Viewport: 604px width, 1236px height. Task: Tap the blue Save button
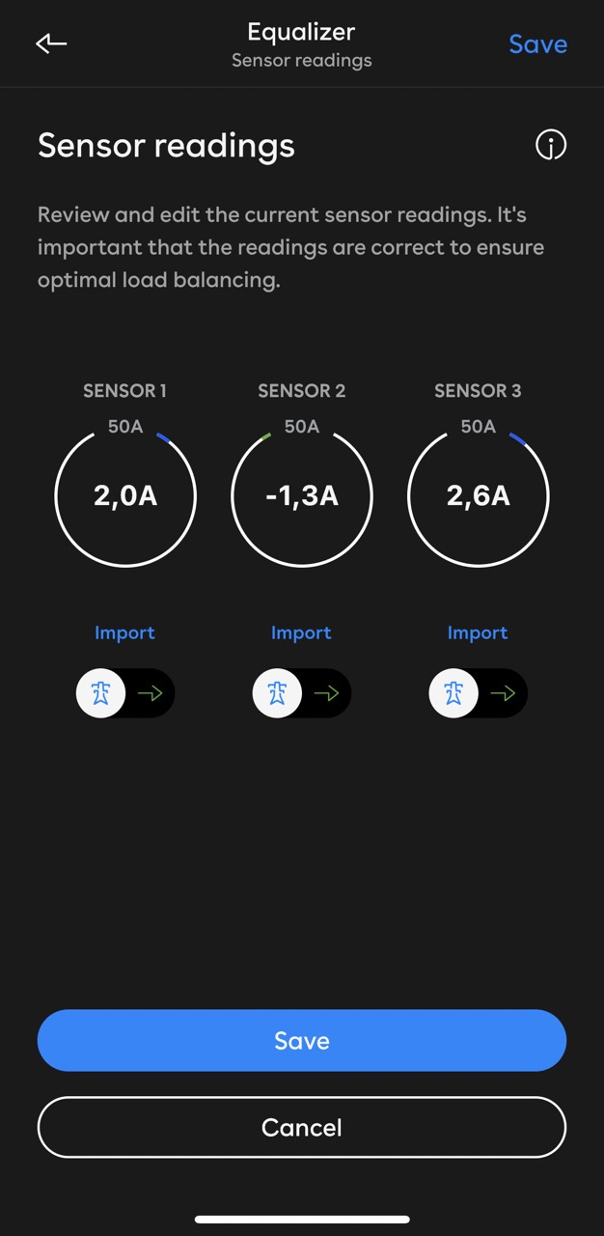click(302, 1040)
